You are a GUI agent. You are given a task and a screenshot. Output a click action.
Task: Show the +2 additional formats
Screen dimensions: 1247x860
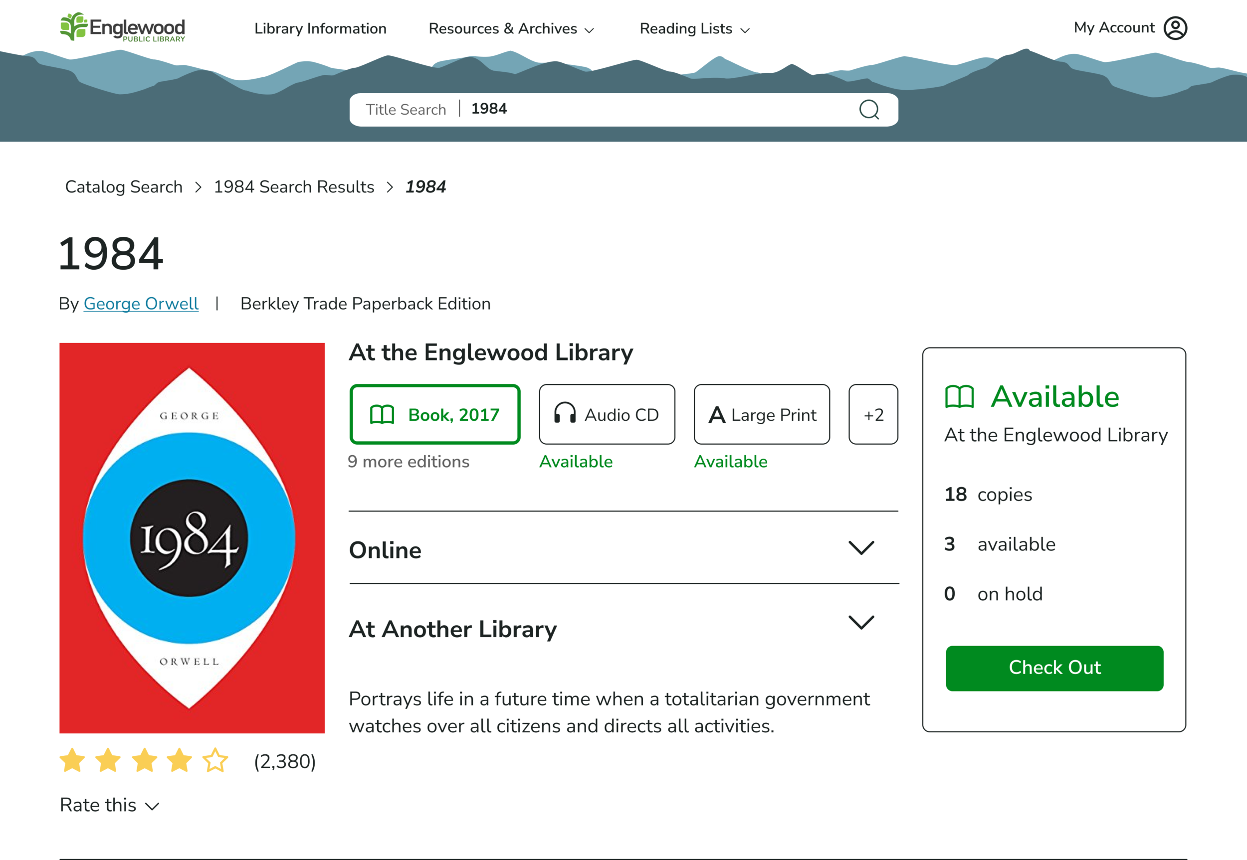pyautogui.click(x=873, y=414)
